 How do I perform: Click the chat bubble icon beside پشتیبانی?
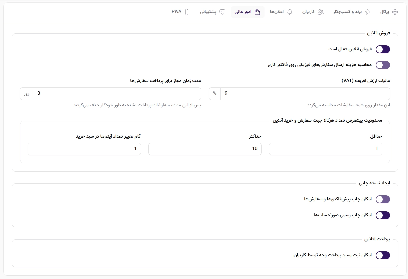coord(222,12)
